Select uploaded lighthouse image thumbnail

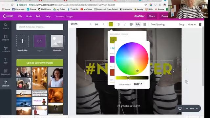[x=40, y=101]
